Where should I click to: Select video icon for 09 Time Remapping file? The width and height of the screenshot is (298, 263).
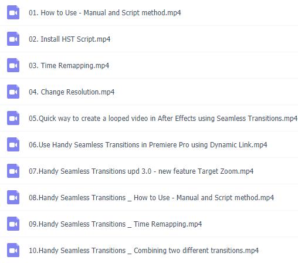pyautogui.click(x=13, y=224)
